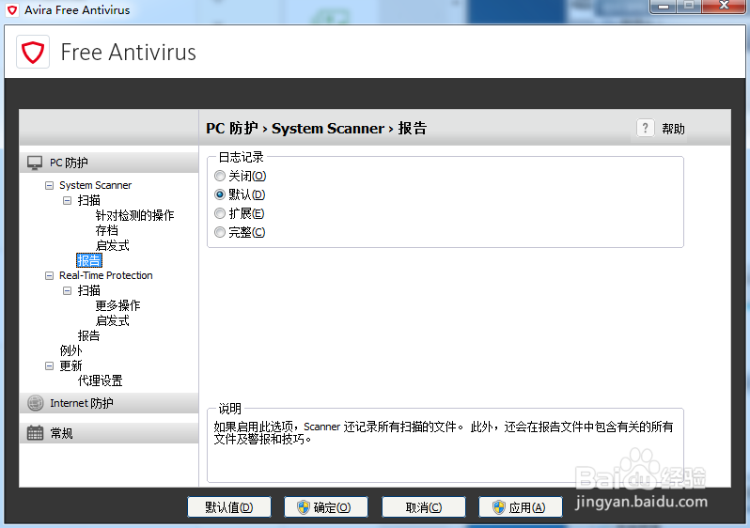This screenshot has width=750, height=528.
Task: Select Real-Time Protection in the tree
Action: [105, 276]
